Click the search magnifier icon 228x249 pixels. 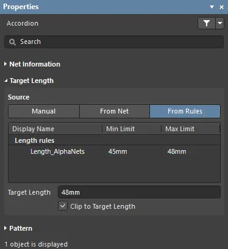tap(12, 42)
